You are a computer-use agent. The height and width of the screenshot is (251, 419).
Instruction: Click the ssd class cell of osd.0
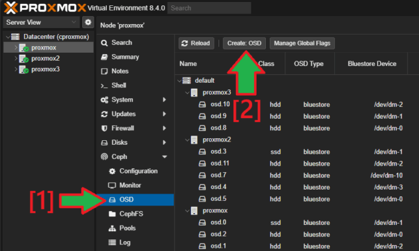tap(275, 223)
